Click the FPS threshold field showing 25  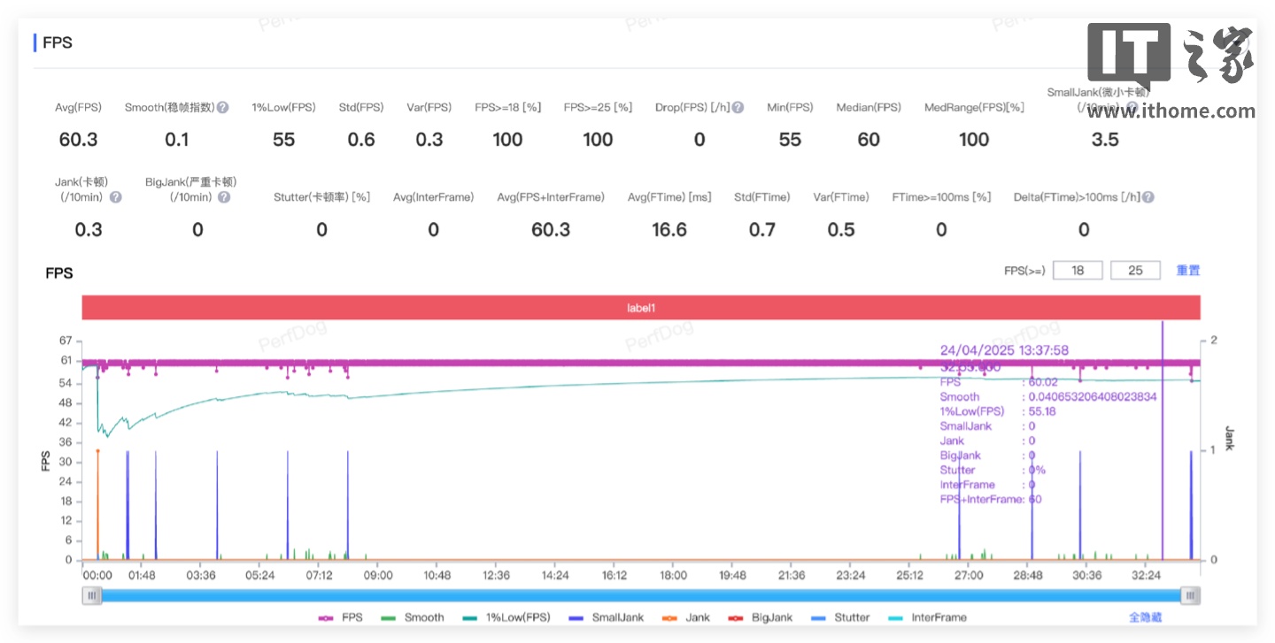click(1135, 271)
